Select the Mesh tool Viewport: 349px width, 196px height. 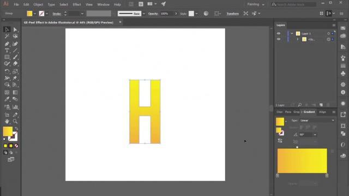7,92
